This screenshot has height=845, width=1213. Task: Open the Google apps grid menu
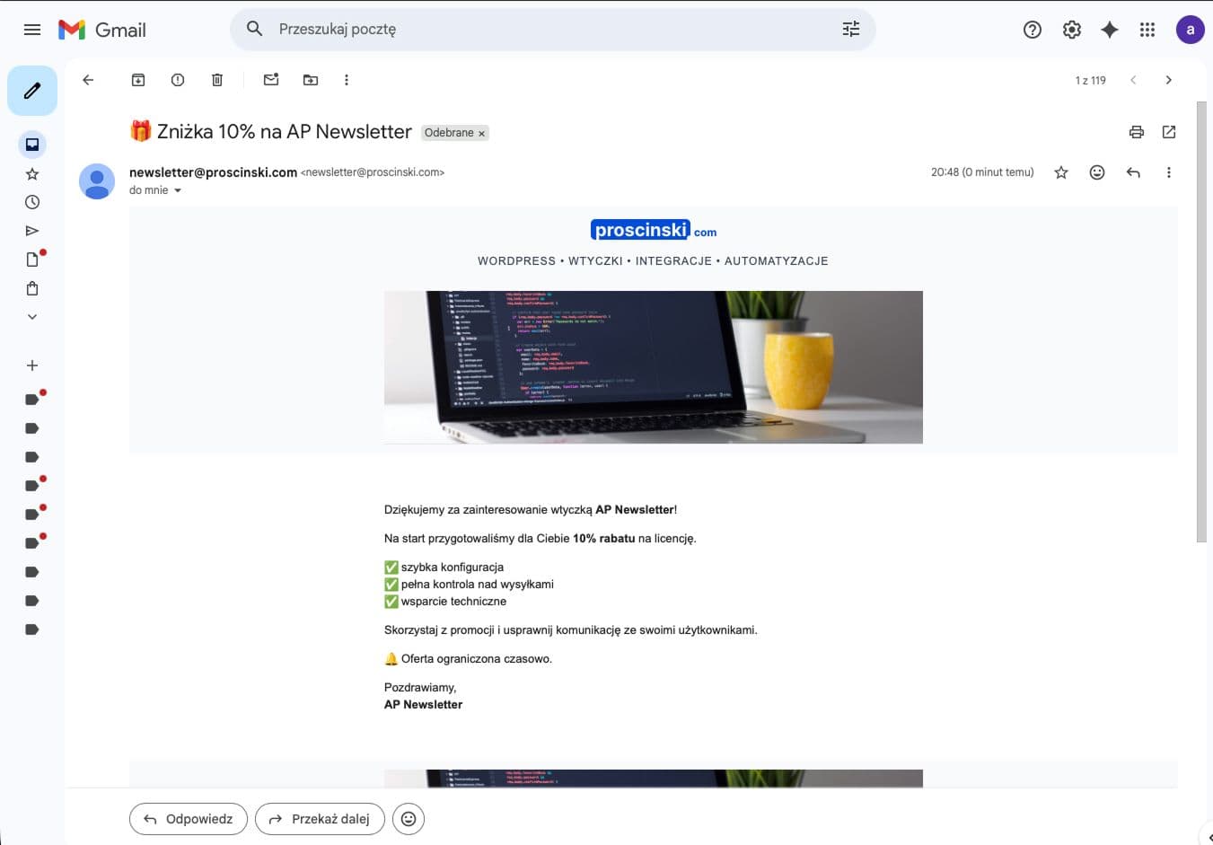point(1147,29)
